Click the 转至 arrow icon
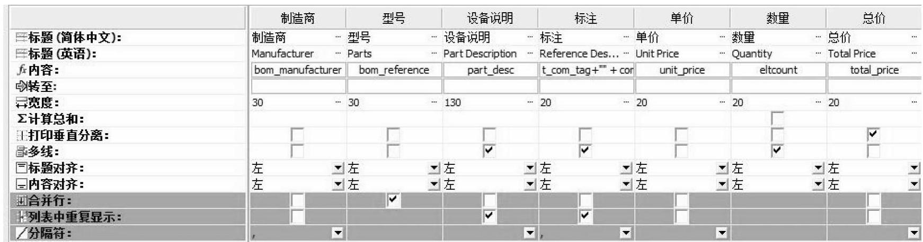923x242 pixels. (21, 87)
